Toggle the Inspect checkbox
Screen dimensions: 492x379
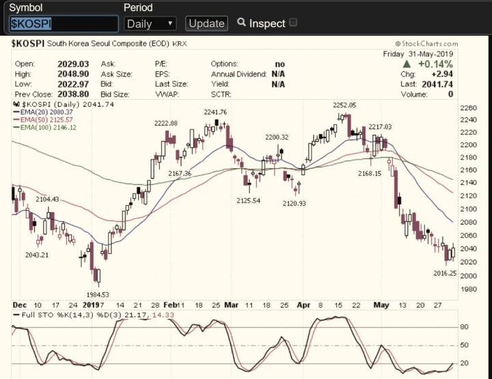(x=293, y=23)
